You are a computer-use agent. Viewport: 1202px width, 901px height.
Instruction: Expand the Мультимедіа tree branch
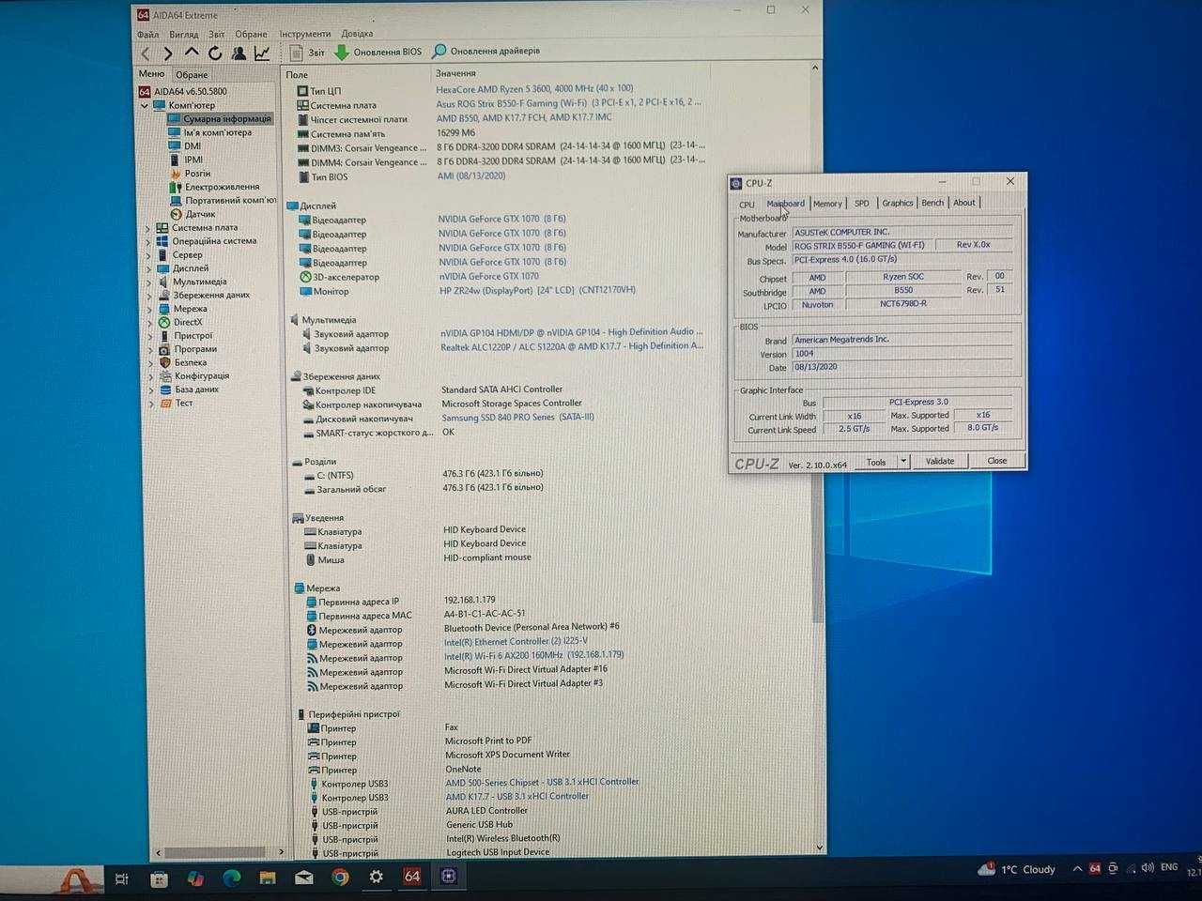point(148,282)
